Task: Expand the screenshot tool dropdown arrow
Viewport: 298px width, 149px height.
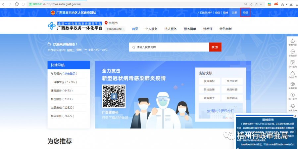Action: (286, 4)
